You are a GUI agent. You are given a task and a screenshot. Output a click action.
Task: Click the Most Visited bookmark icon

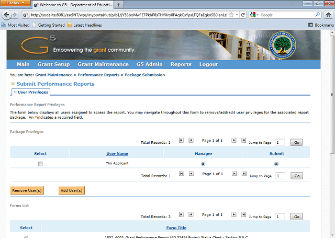pyautogui.click(x=4, y=25)
